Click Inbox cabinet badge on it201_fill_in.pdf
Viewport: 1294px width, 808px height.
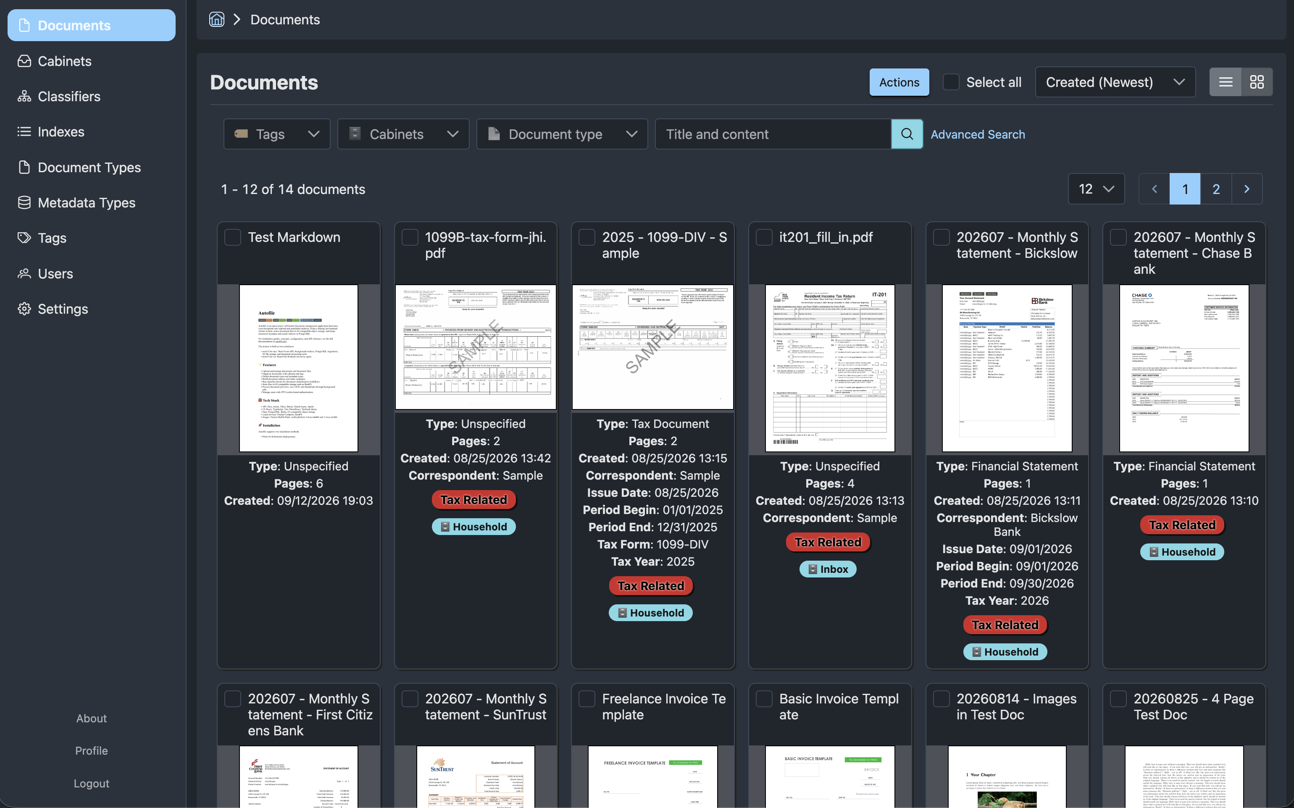coord(828,569)
